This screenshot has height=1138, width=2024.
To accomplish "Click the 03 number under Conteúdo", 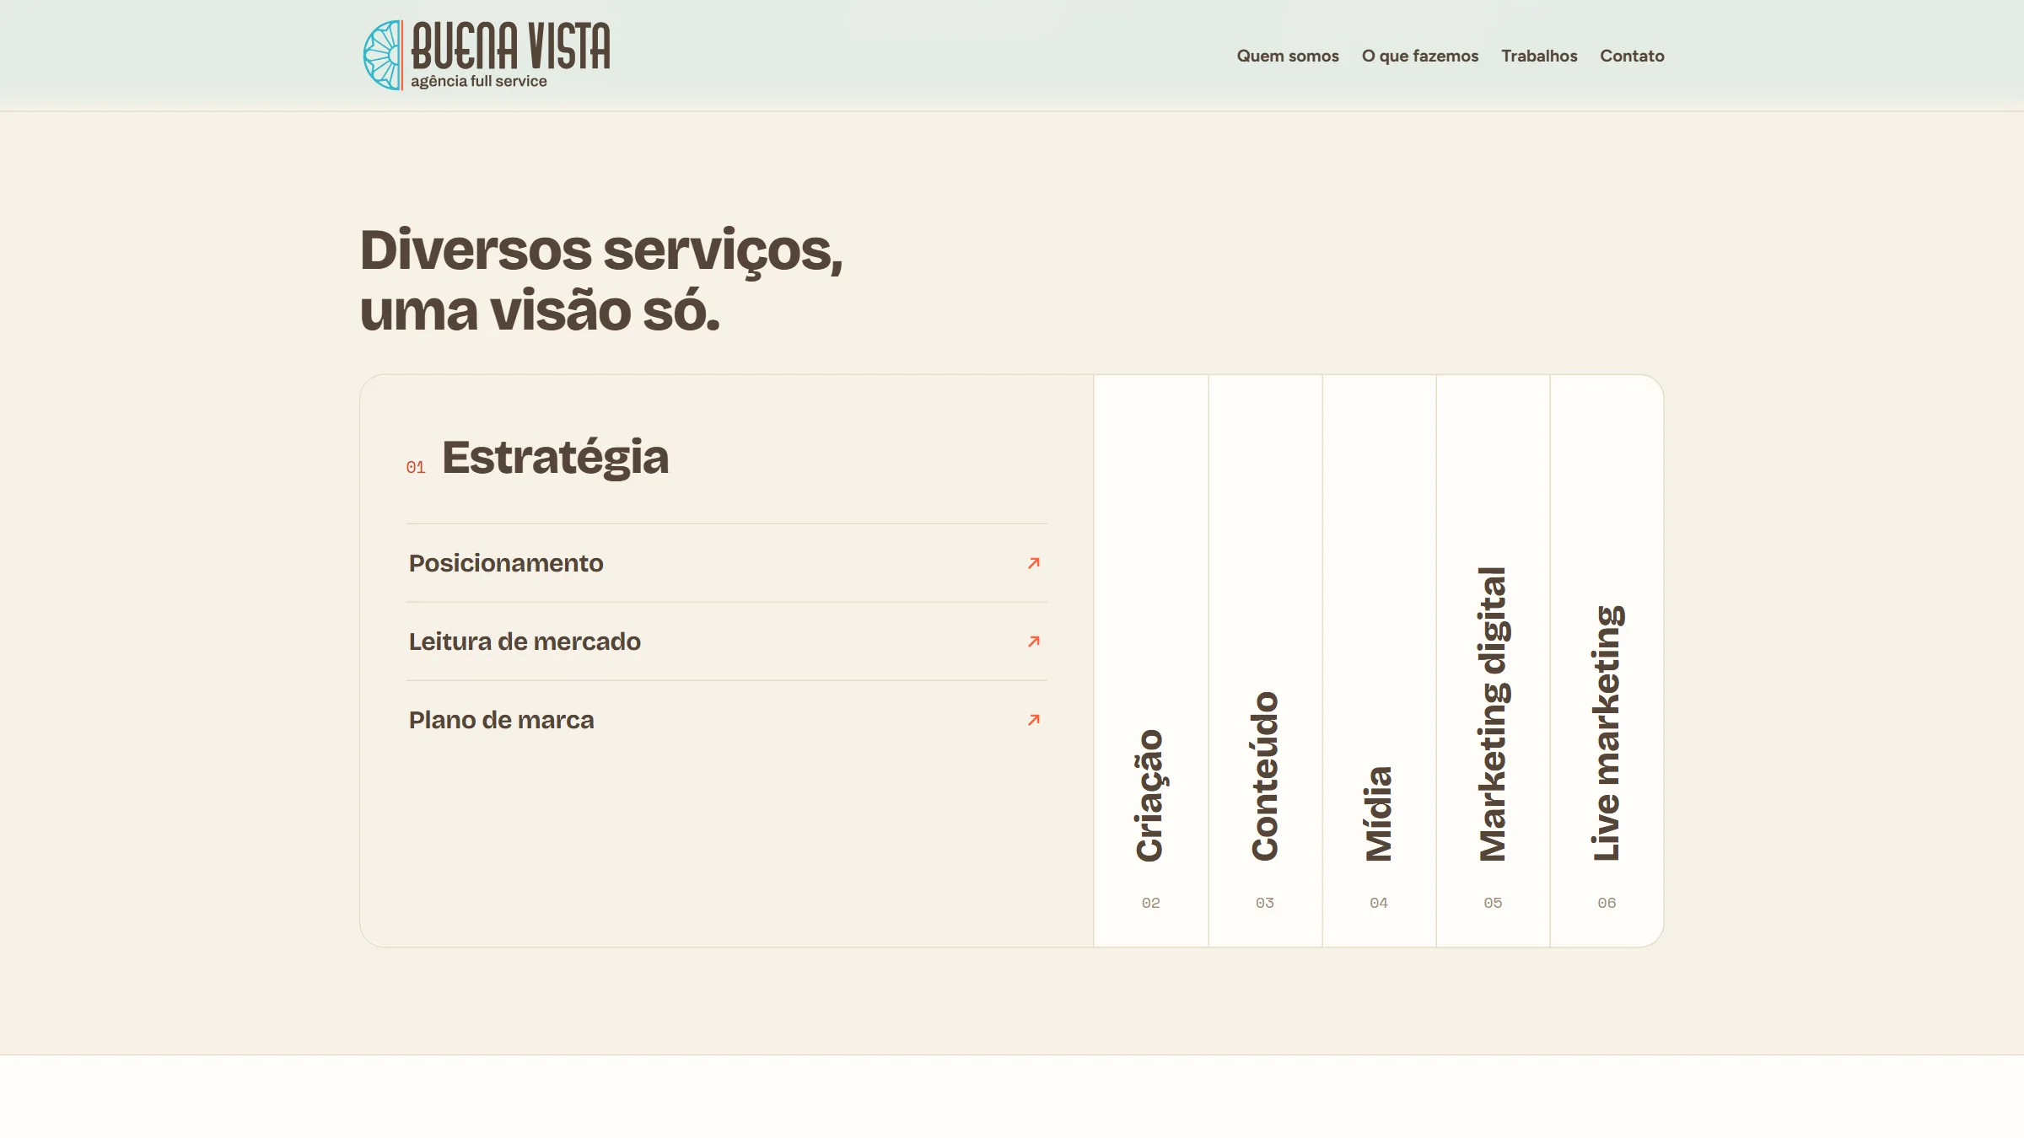I will tap(1264, 903).
